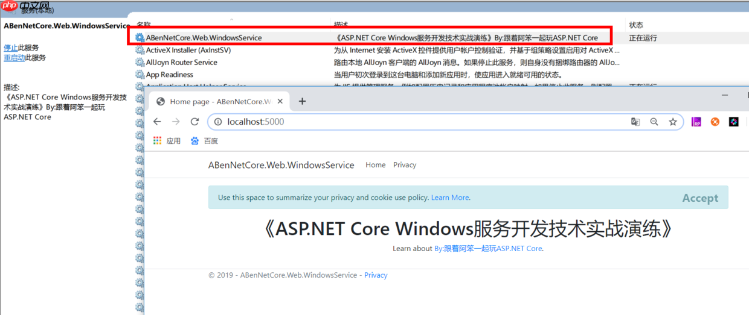Click the 重启动 link to restart service

(x=14, y=58)
